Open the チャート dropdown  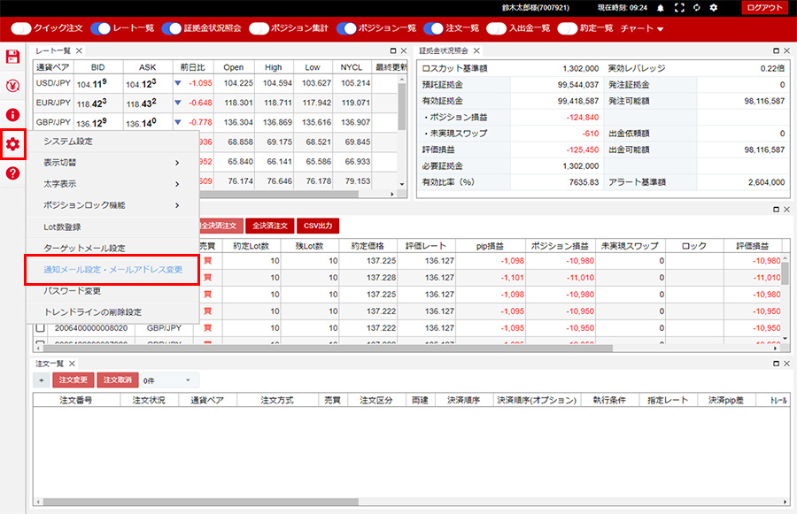click(642, 28)
